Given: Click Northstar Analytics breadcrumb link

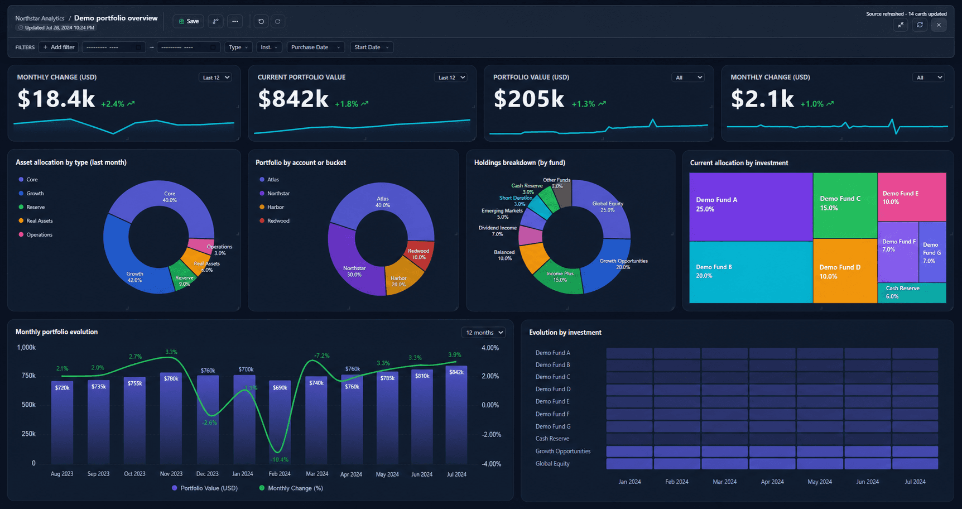Looking at the screenshot, I should [x=40, y=18].
